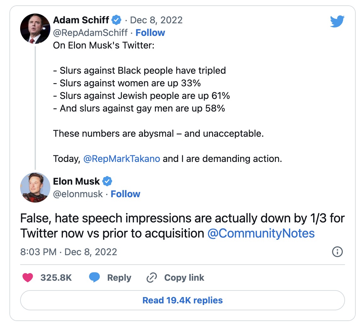Click the pink heart like icon
362x327 pixels.
tap(28, 277)
